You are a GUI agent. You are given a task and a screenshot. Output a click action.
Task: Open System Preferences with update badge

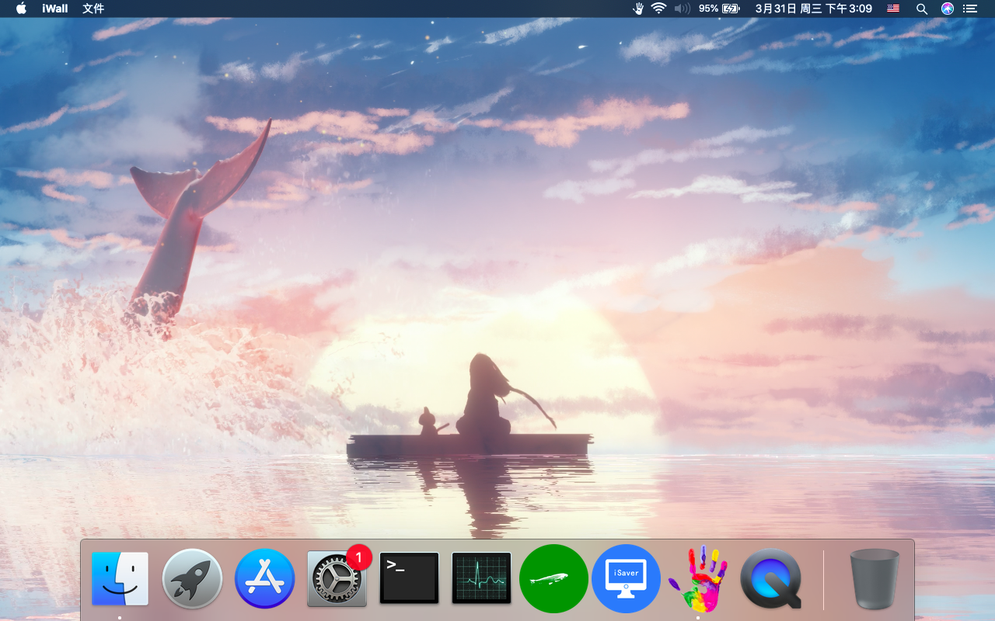click(x=337, y=578)
